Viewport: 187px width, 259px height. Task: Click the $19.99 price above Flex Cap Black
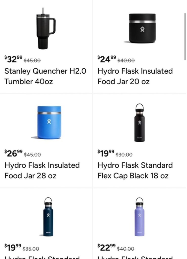tap(106, 153)
